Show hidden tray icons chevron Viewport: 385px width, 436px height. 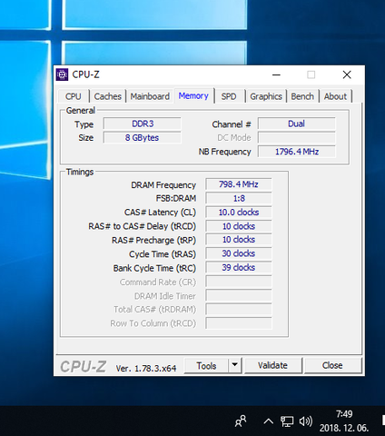(x=268, y=421)
